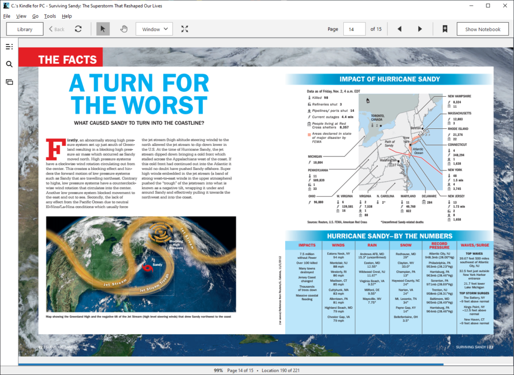Click the page number input field
This screenshot has width=514, height=375.
pos(354,29)
